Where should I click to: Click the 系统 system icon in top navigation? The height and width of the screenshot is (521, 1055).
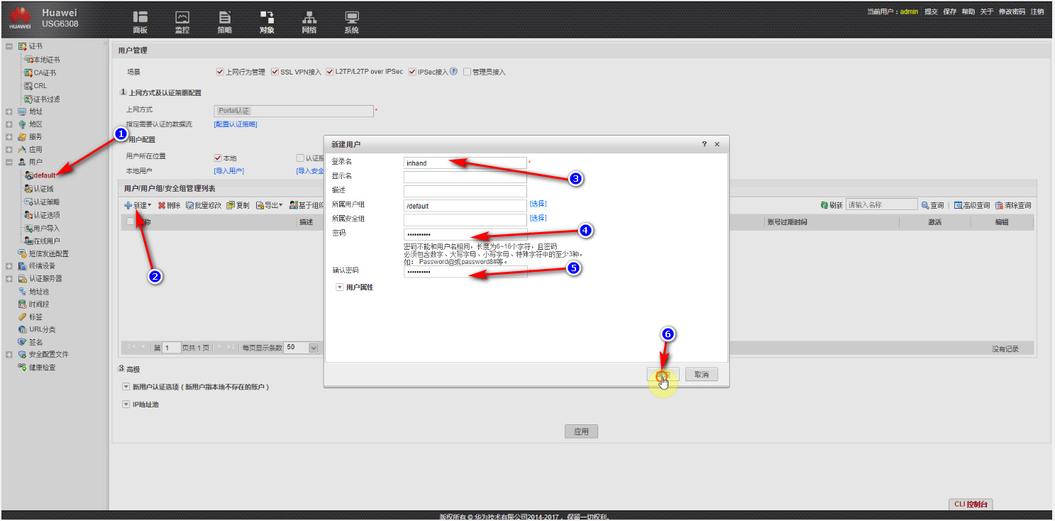[x=351, y=17]
